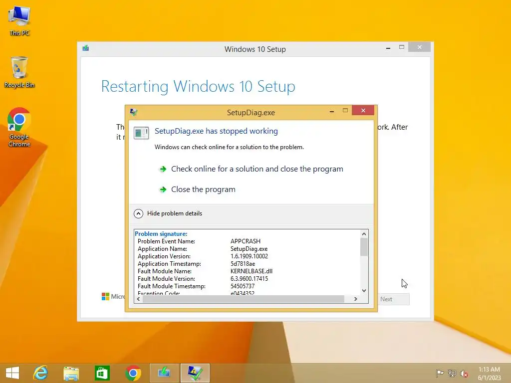Image resolution: width=511 pixels, height=383 pixels.
Task: Select fault module name KERNELBASE.dll
Action: point(252,271)
